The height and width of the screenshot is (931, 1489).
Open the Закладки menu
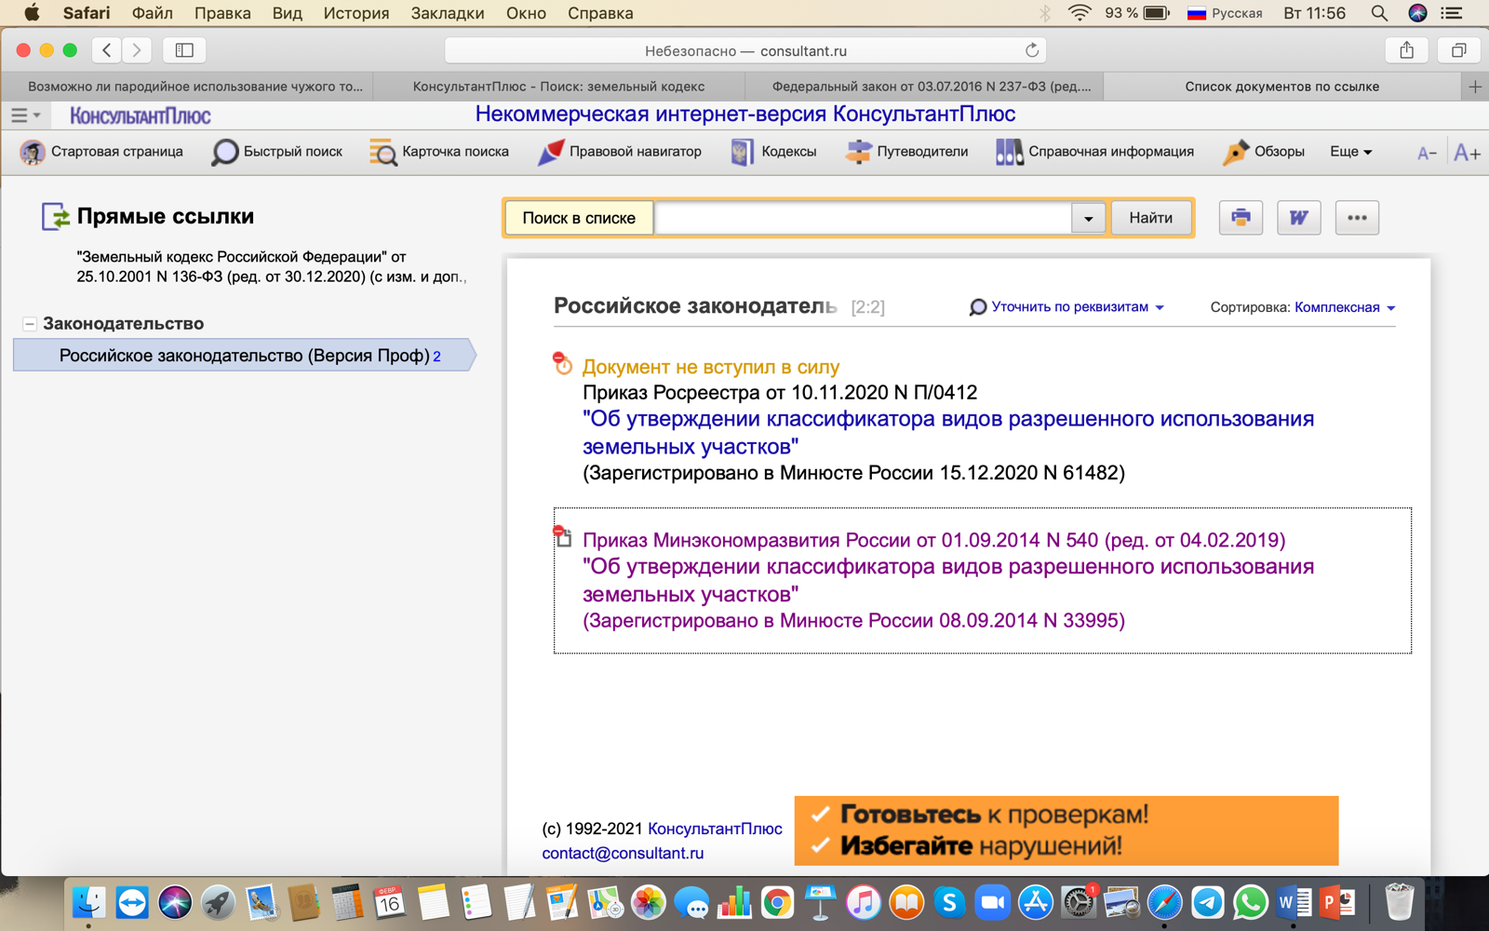[x=448, y=13]
